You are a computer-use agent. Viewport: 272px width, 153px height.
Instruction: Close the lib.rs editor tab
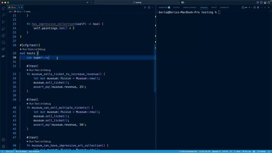click(x=22, y=8)
